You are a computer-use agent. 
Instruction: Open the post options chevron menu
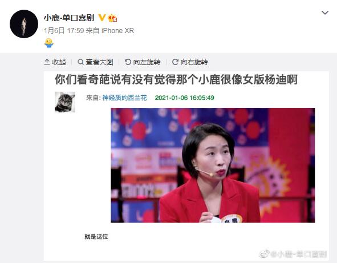click(325, 13)
